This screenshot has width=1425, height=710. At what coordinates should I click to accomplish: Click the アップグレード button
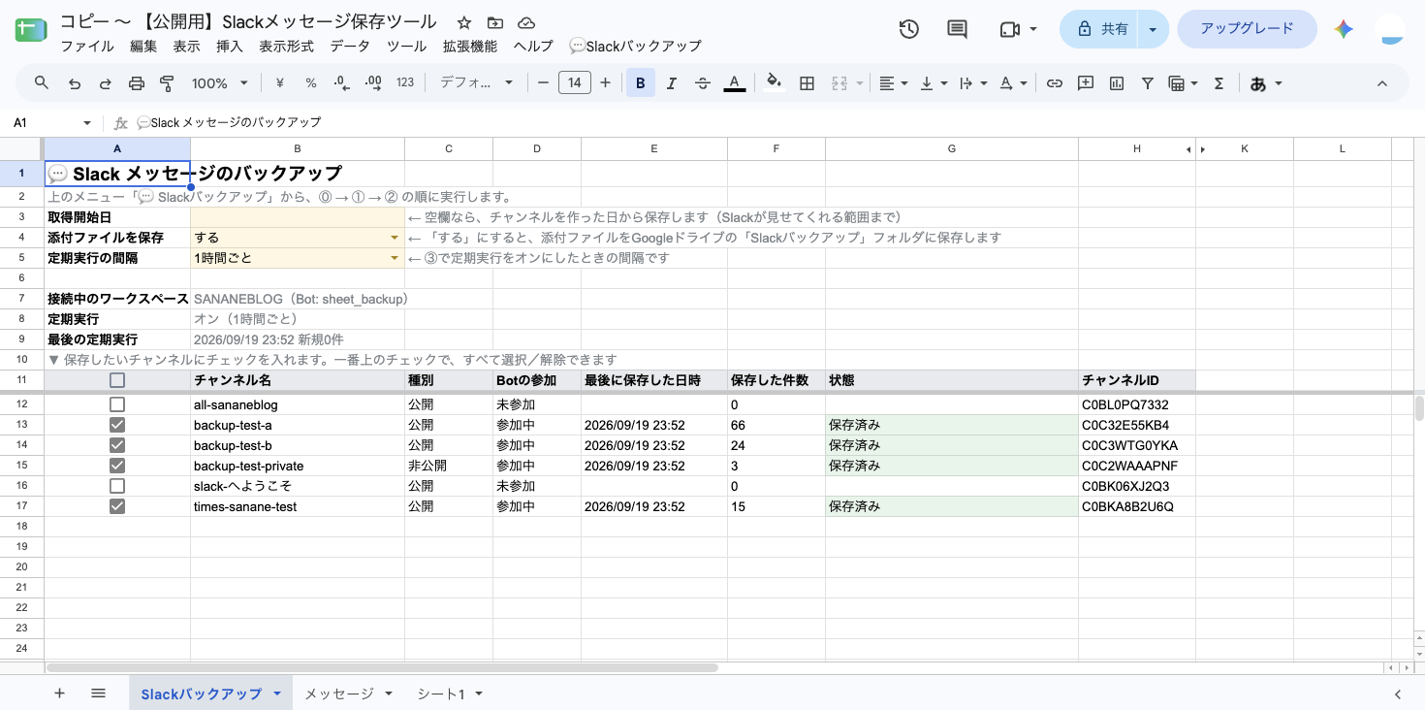tap(1247, 29)
